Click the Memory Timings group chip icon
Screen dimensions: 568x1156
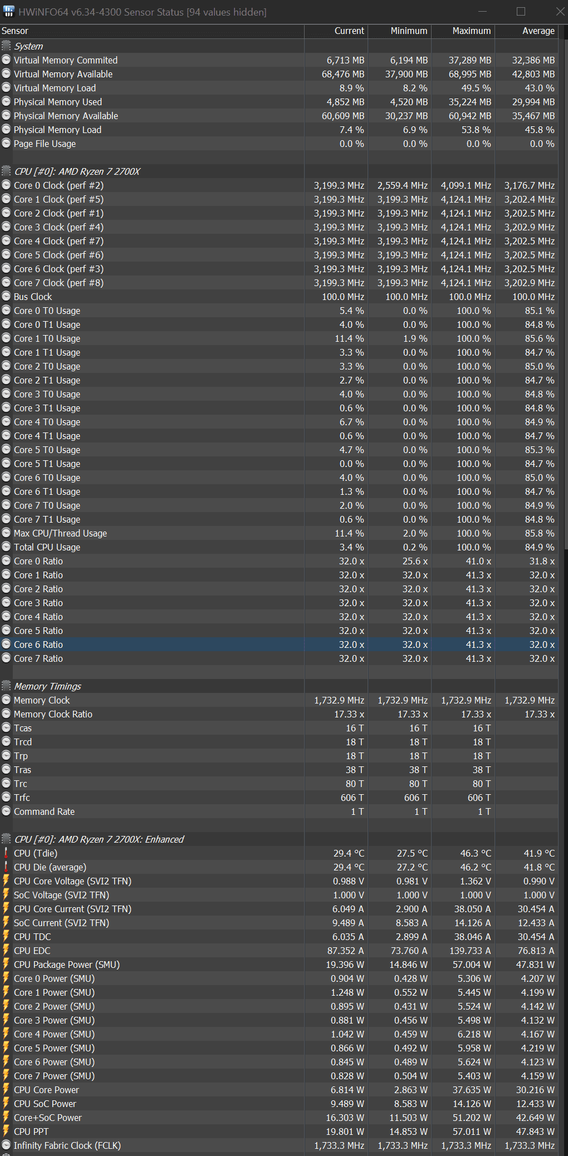[6, 686]
